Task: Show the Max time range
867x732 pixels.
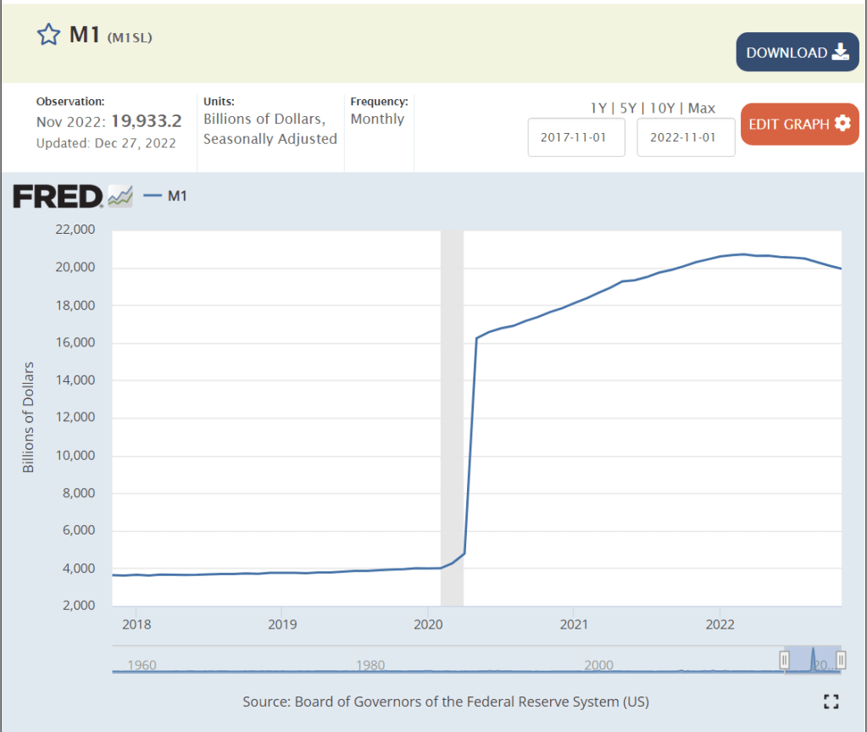Action: pyautogui.click(x=702, y=108)
